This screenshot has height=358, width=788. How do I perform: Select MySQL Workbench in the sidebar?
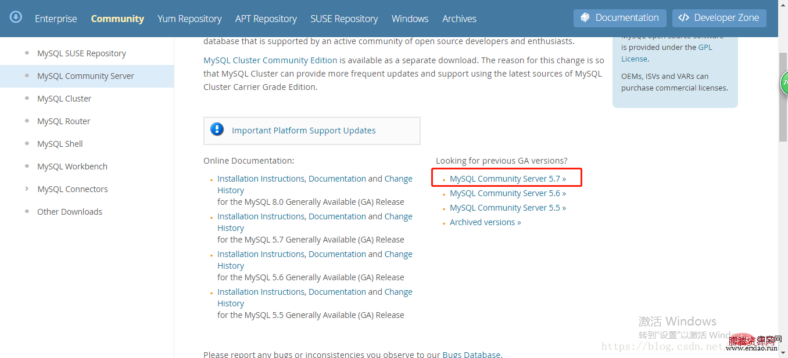tap(72, 167)
